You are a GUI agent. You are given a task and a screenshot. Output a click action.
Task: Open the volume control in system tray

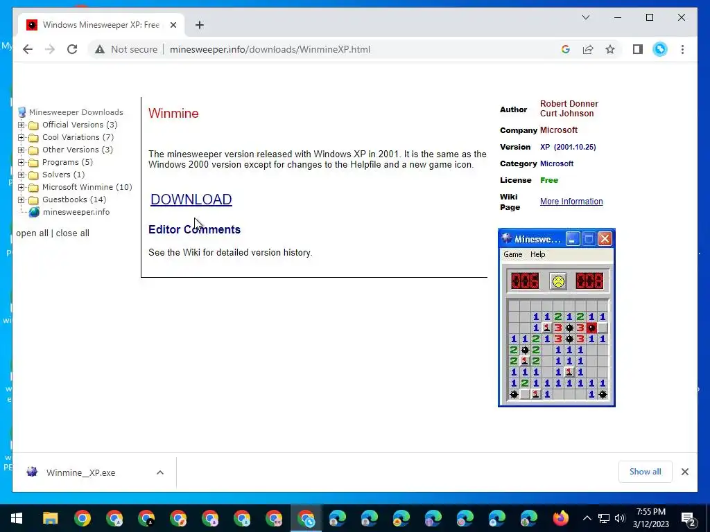(x=620, y=518)
